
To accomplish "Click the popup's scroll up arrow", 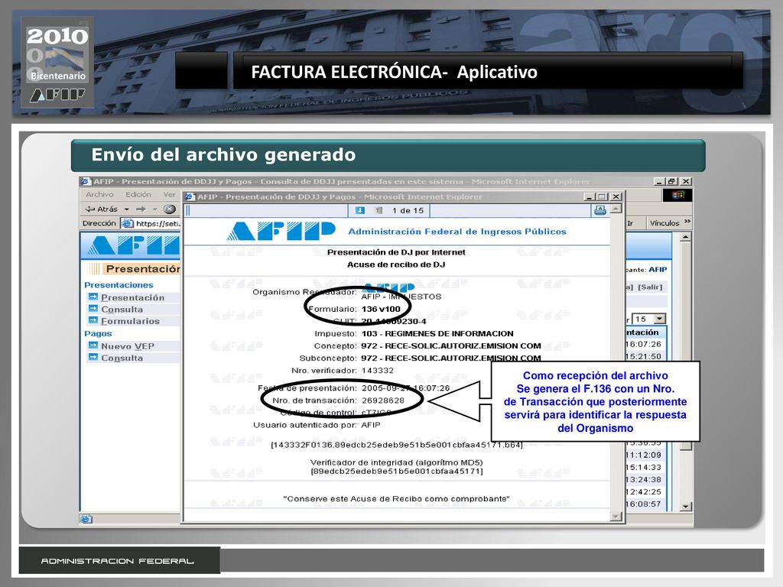I will 617,209.
